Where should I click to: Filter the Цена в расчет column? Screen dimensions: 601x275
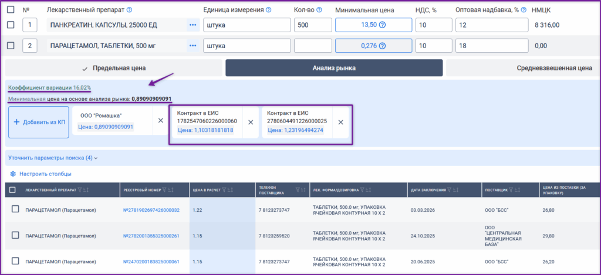coord(225,189)
